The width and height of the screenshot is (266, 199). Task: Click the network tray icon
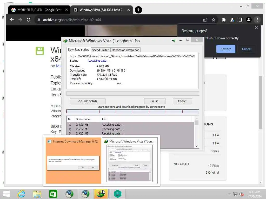235,194
